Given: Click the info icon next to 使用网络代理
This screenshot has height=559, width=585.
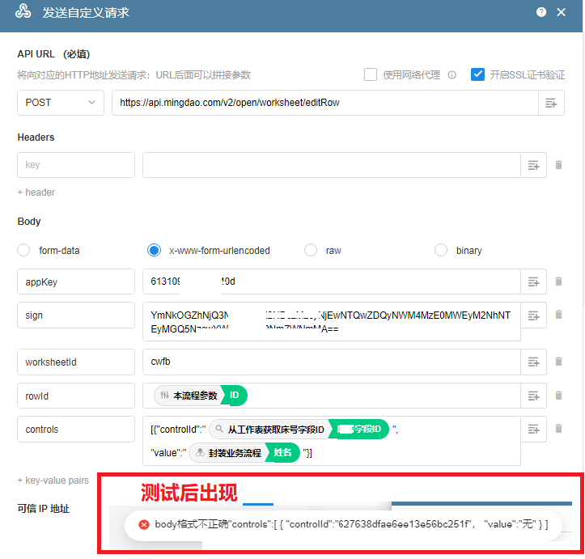Looking at the screenshot, I should [x=452, y=75].
